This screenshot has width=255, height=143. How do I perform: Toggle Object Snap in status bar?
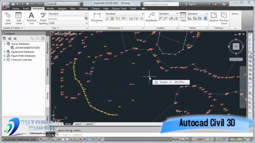point(63,139)
